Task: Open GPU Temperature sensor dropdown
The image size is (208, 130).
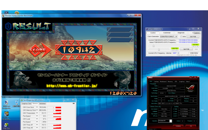Action: pos(37,113)
